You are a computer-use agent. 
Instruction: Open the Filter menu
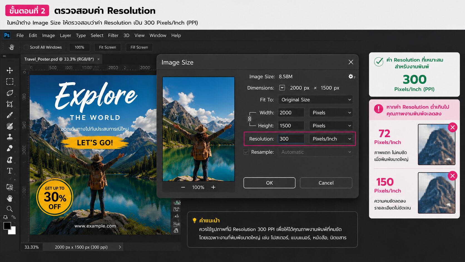pyautogui.click(x=113, y=35)
